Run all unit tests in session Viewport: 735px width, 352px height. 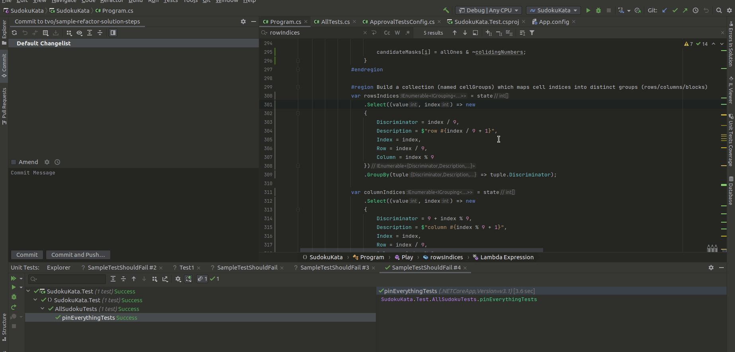(14, 279)
